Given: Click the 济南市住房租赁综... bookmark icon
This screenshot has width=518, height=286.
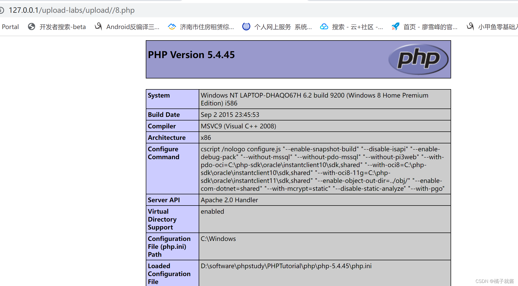Looking at the screenshot, I should [x=172, y=26].
